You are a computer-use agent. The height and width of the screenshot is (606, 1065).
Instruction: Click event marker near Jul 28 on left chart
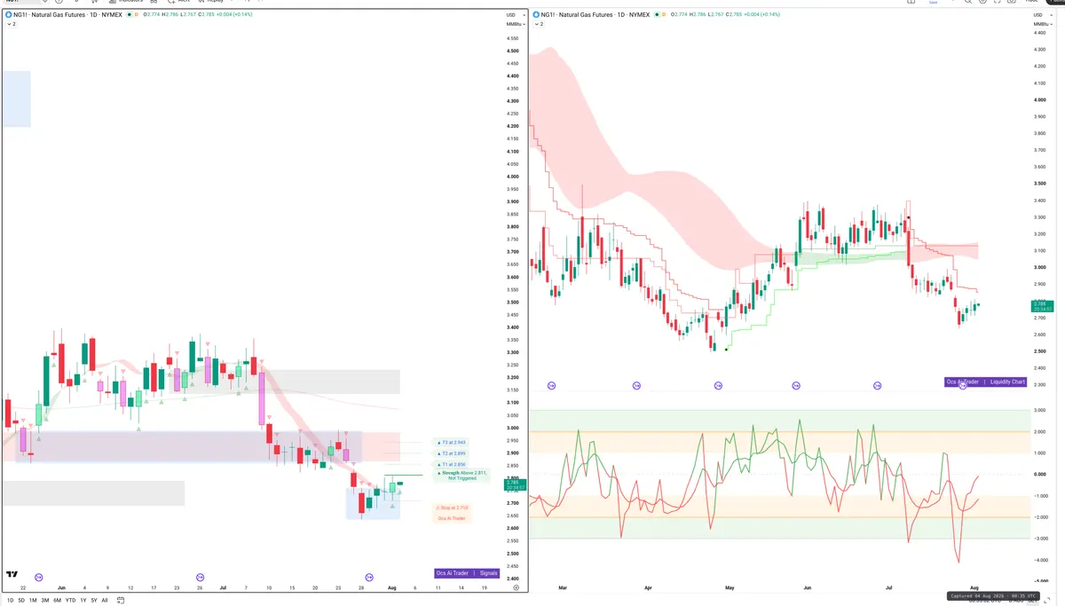[369, 577]
